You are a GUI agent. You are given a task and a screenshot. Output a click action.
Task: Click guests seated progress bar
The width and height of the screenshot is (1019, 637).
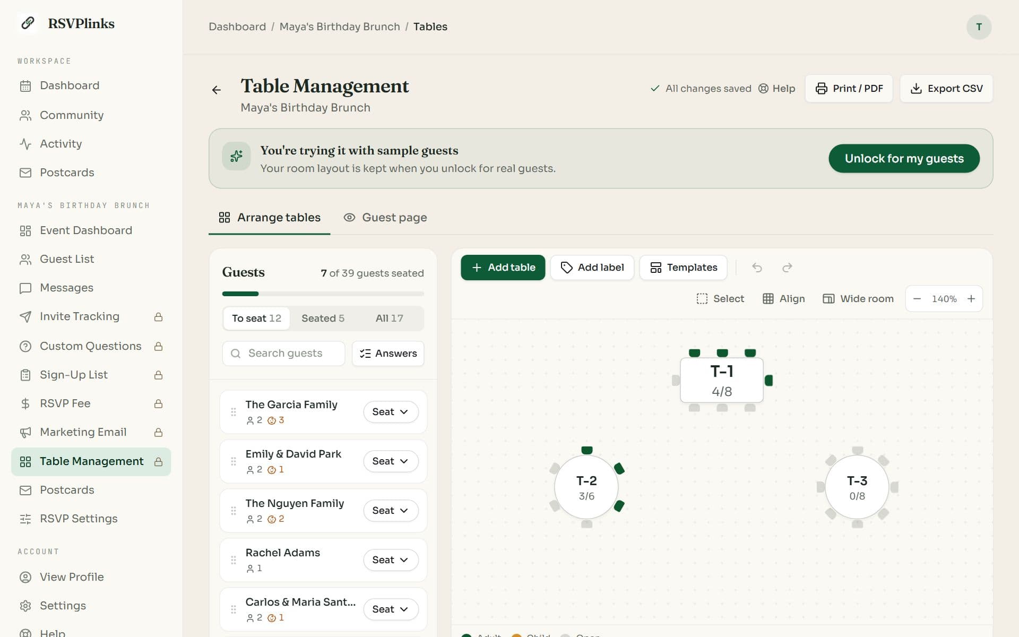pyautogui.click(x=323, y=294)
